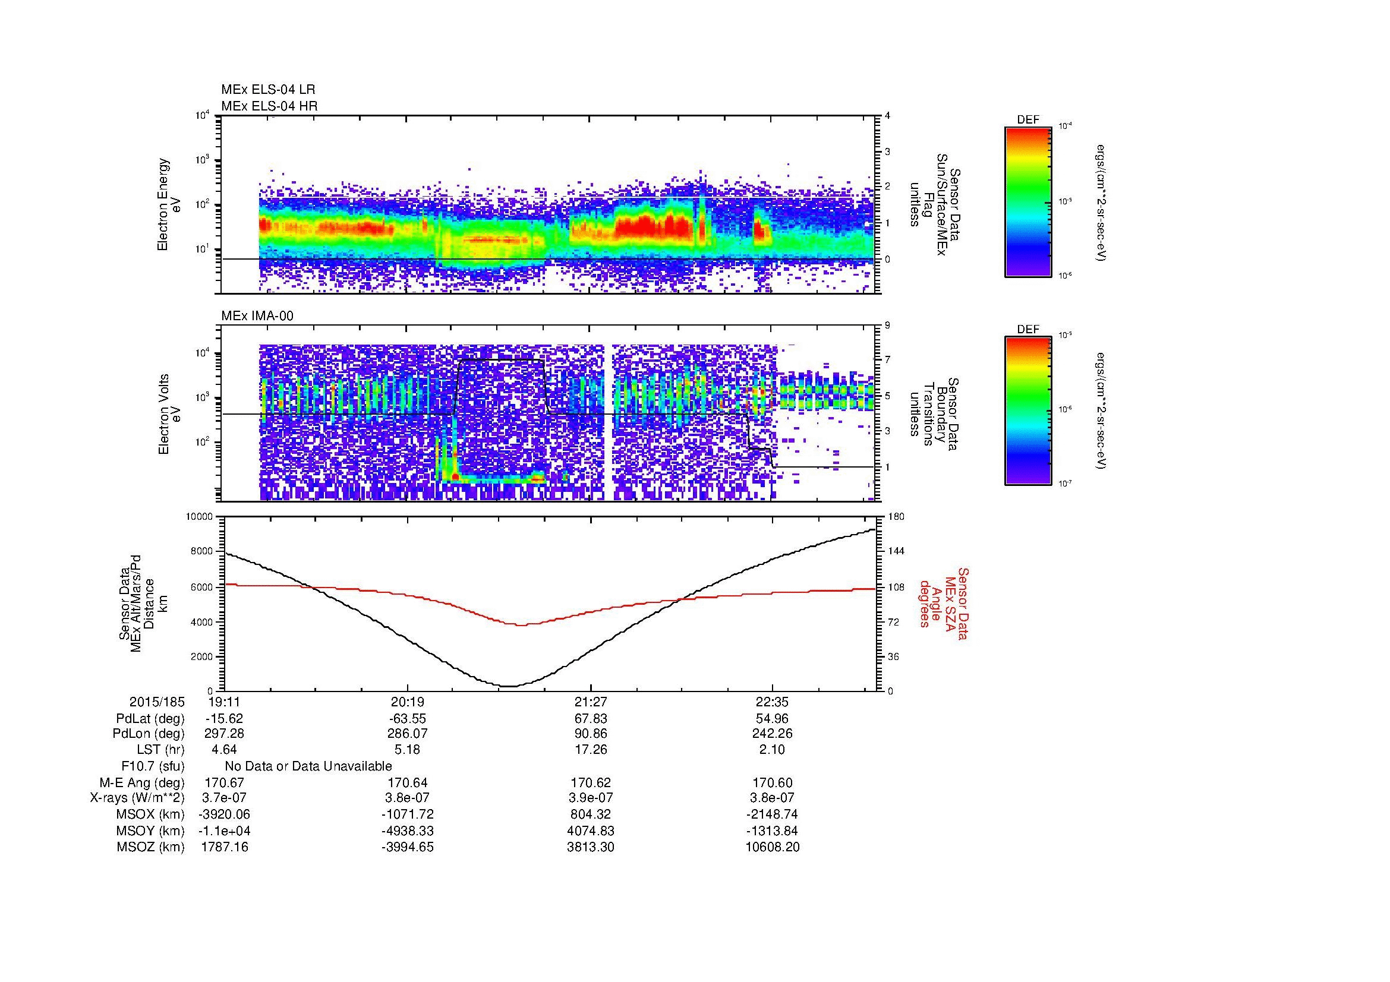
Task: Click PdLat value '67.83'
Action: point(590,719)
